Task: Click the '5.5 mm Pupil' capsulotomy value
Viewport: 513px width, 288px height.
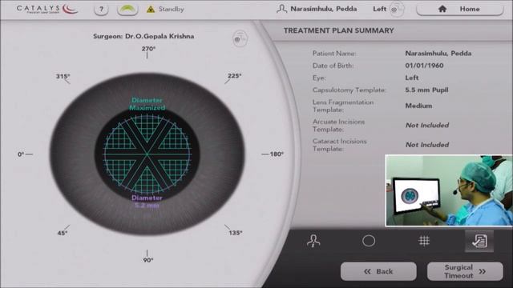Action: click(x=426, y=90)
